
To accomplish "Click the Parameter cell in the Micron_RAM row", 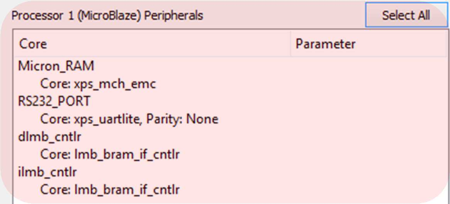I will pyautogui.click(x=369, y=66).
